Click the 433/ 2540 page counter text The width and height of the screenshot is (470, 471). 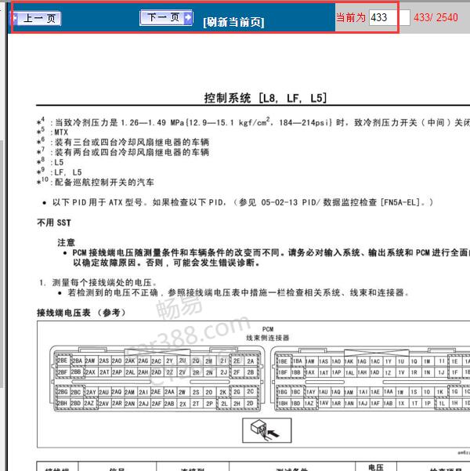(436, 17)
